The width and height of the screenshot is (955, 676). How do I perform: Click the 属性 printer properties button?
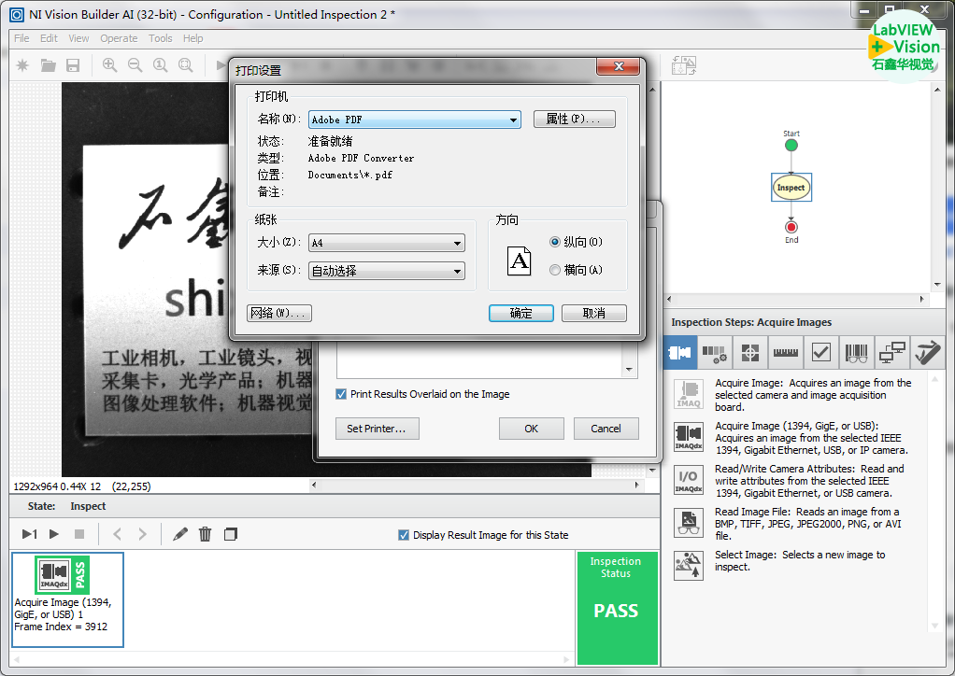point(574,120)
